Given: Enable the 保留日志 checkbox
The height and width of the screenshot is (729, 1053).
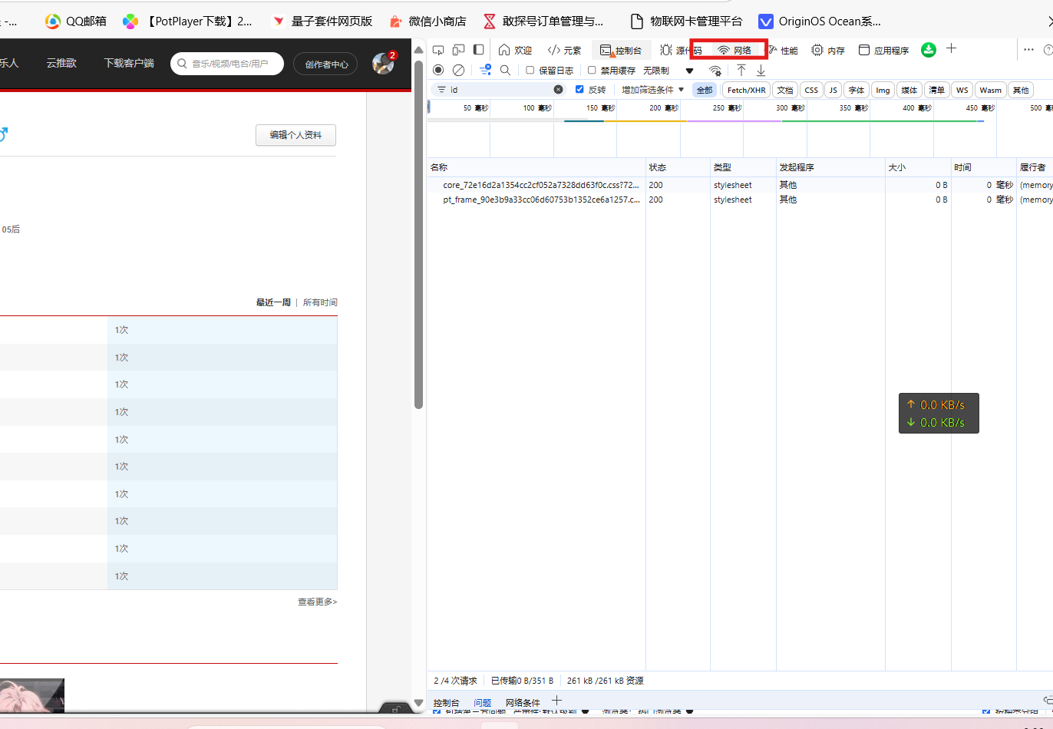Looking at the screenshot, I should coord(530,70).
